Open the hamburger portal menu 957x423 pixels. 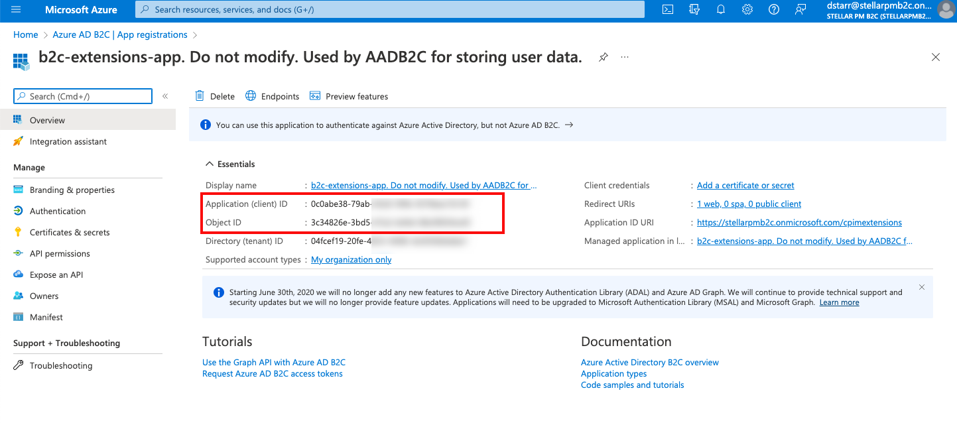point(16,9)
